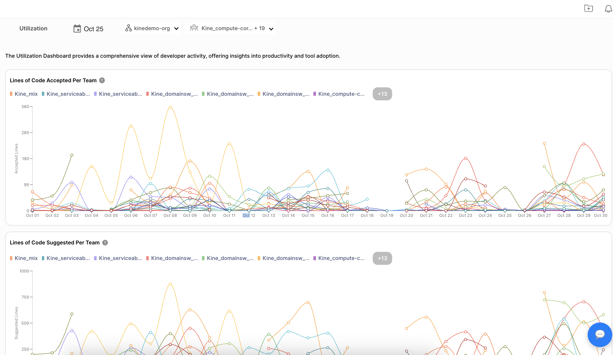The image size is (613, 355).
Task: Open the calendar date icon
Action: [x=77, y=28]
